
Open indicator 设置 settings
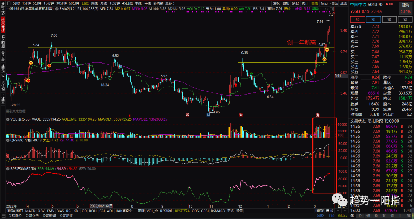click(239, 211)
